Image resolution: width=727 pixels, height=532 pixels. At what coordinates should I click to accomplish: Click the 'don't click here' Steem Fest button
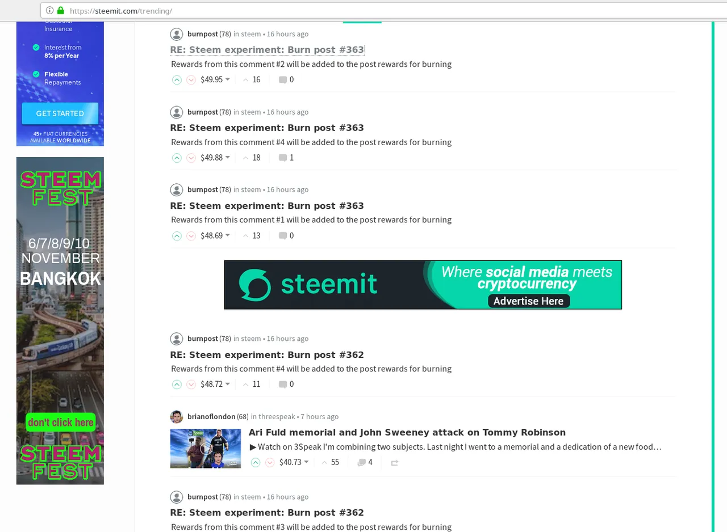(60, 422)
